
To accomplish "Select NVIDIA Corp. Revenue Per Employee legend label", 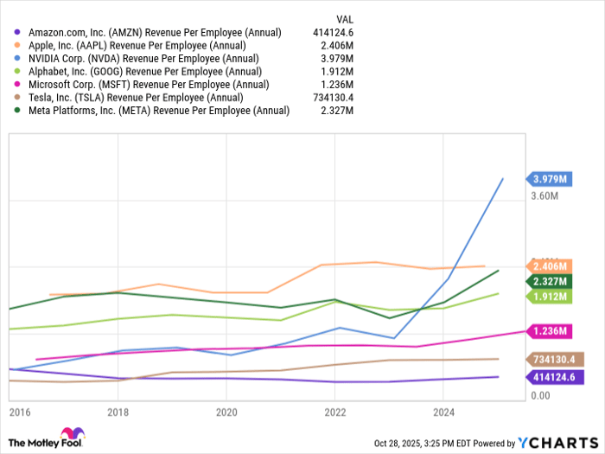I will tap(143, 59).
